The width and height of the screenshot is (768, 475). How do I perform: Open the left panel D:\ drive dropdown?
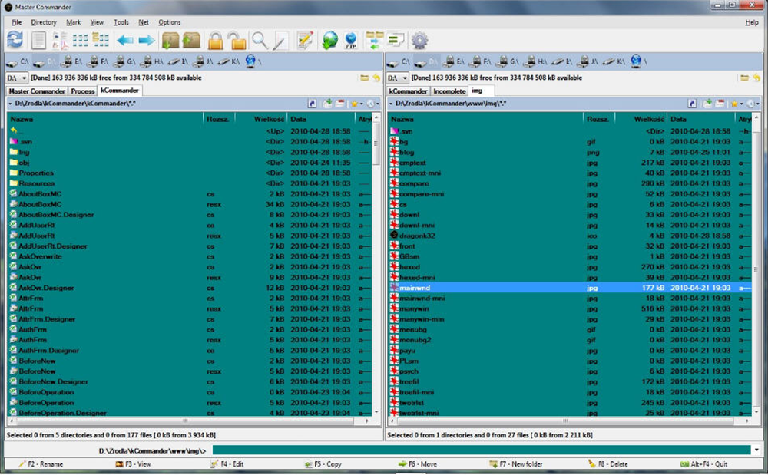point(17,78)
